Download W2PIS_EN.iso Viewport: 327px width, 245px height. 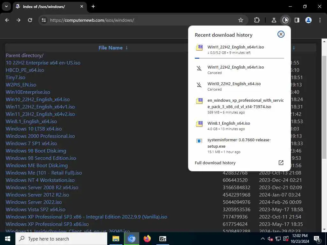[x=21, y=85]
